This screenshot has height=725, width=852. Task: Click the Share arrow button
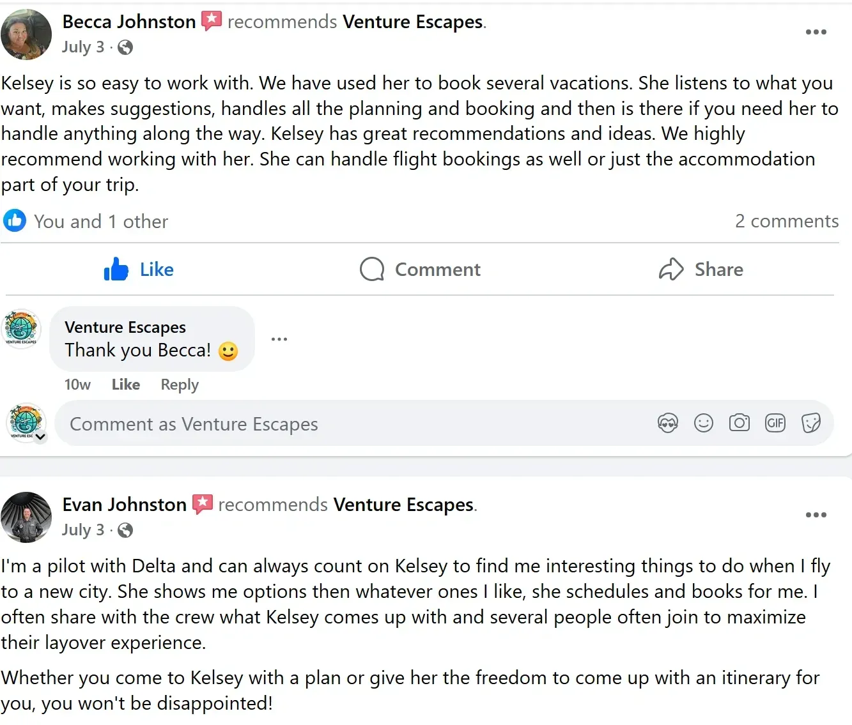(701, 270)
